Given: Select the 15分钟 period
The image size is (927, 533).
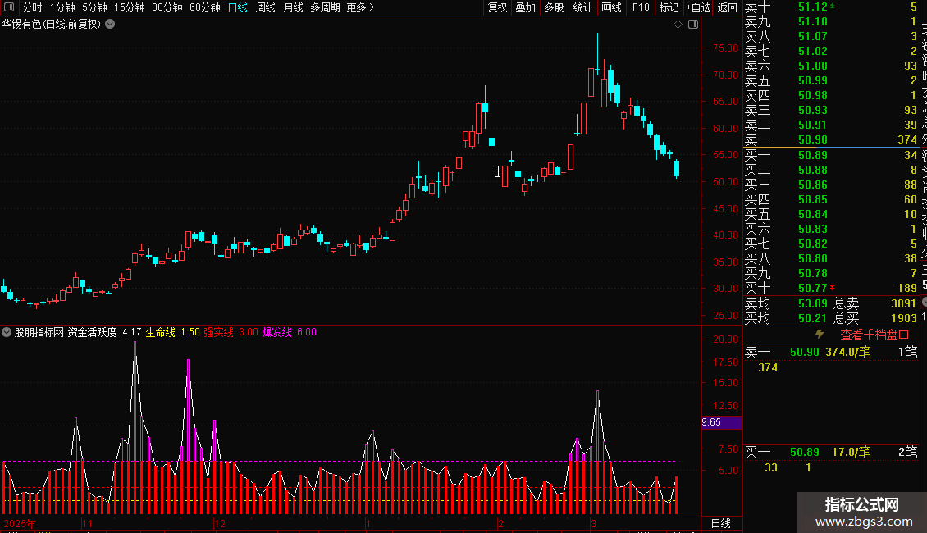Looking at the screenshot, I should [129, 7].
